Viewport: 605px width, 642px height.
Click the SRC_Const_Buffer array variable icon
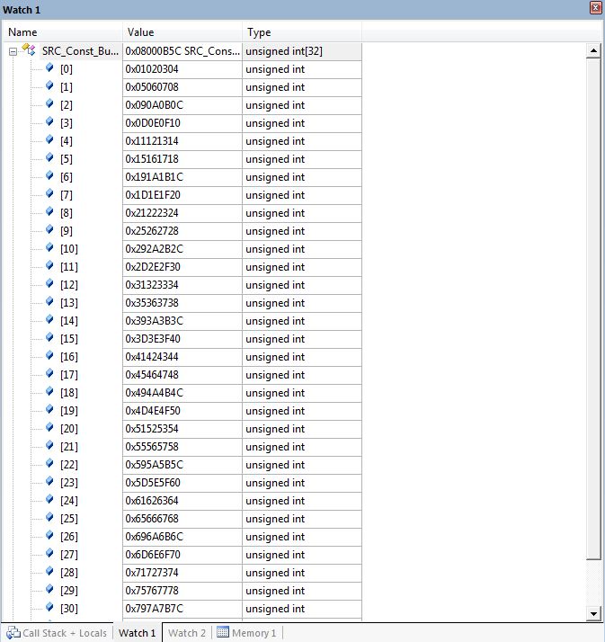tap(29, 51)
